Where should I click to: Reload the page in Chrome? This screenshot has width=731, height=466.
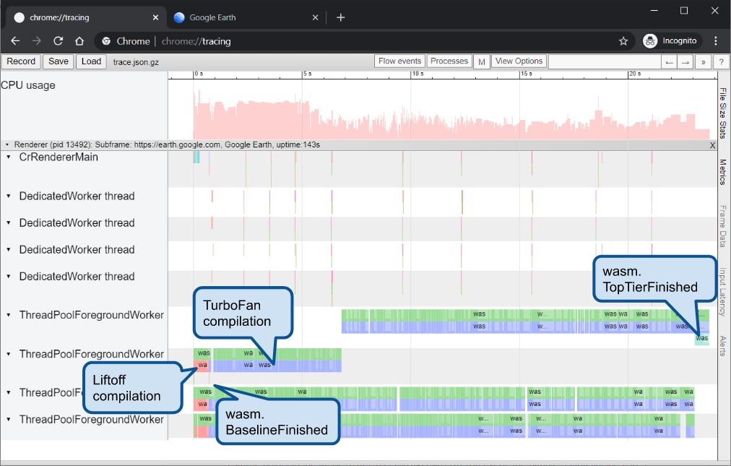coord(59,41)
